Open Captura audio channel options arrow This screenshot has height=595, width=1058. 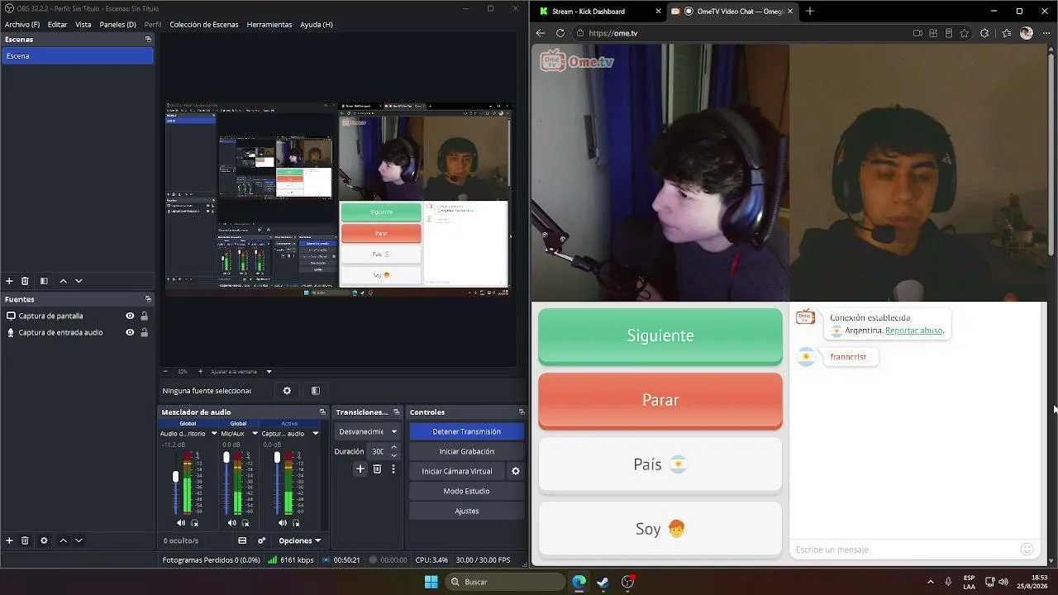[x=315, y=433]
